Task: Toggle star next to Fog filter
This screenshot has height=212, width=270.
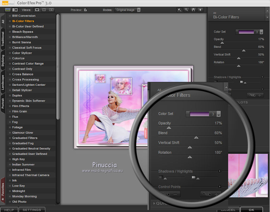Action: 9,122
